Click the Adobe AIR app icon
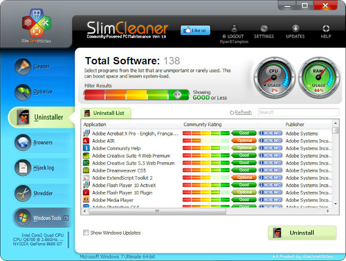Image resolution: width=346 pixels, height=261 pixels. (86, 141)
